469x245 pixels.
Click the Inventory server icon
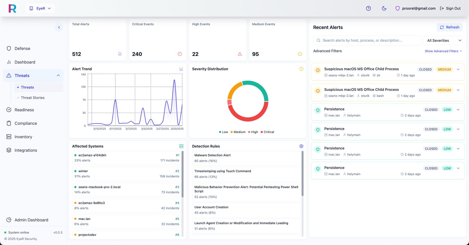(9, 137)
